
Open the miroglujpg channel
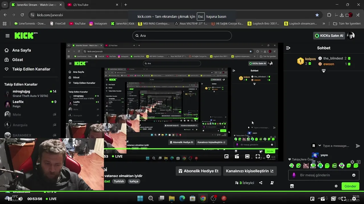pos(30,93)
